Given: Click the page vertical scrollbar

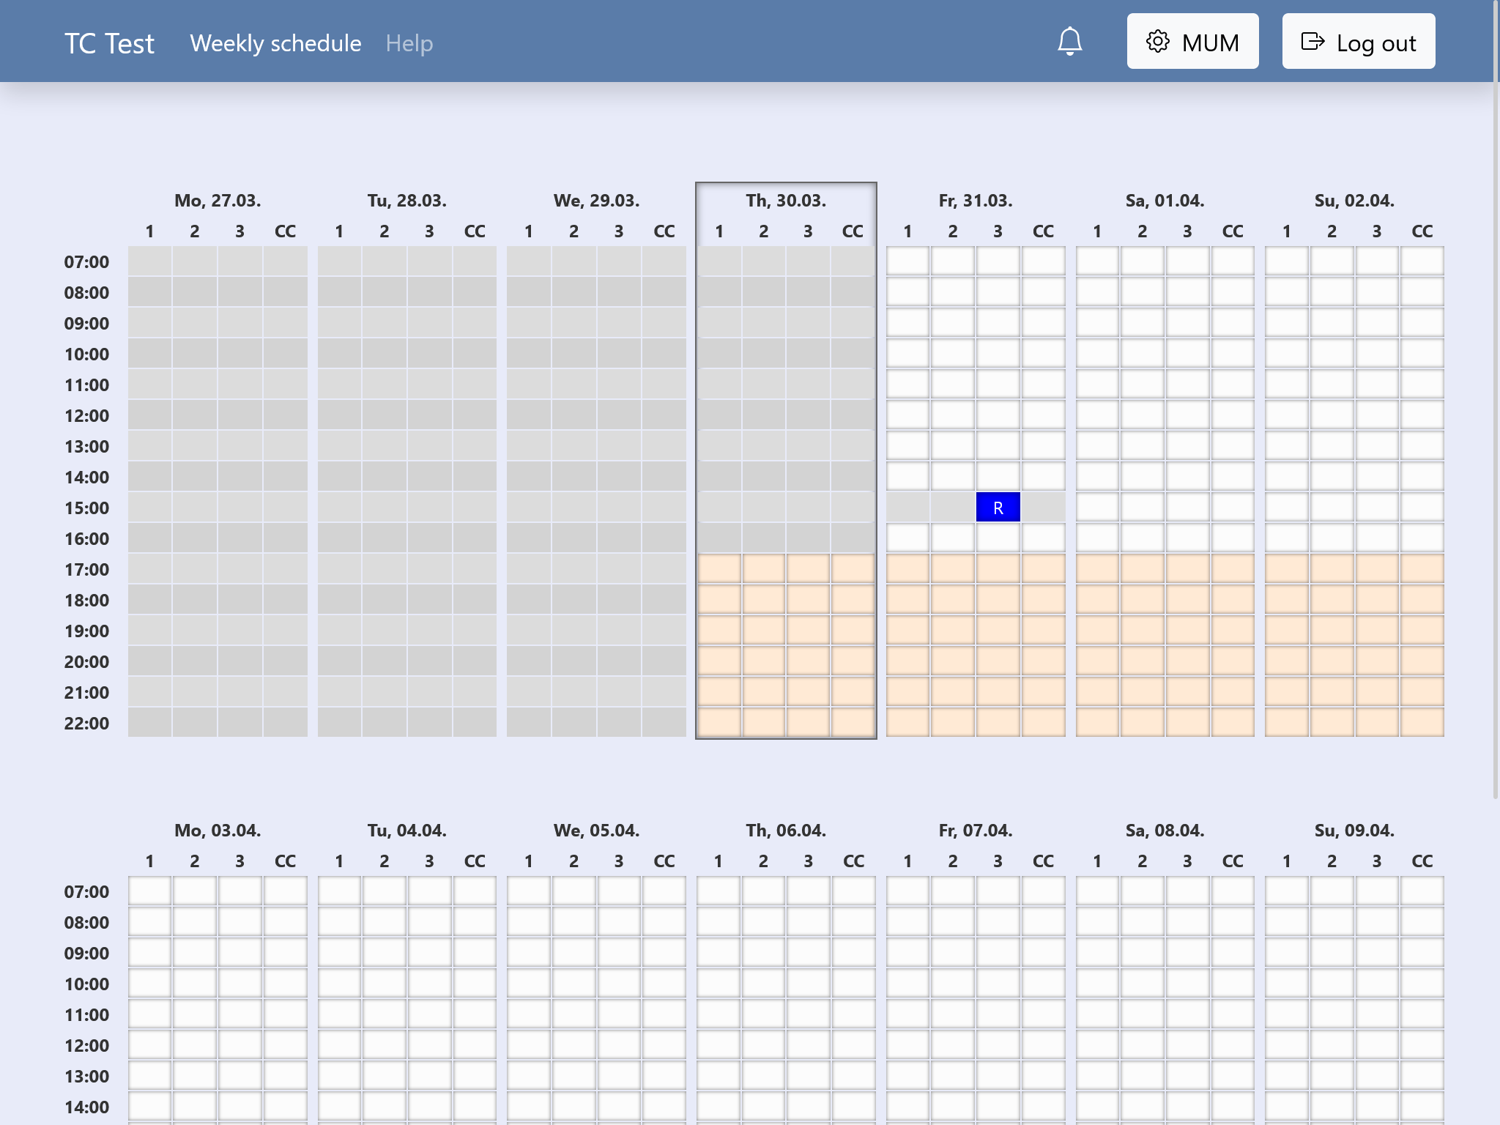Looking at the screenshot, I should tap(1496, 399).
